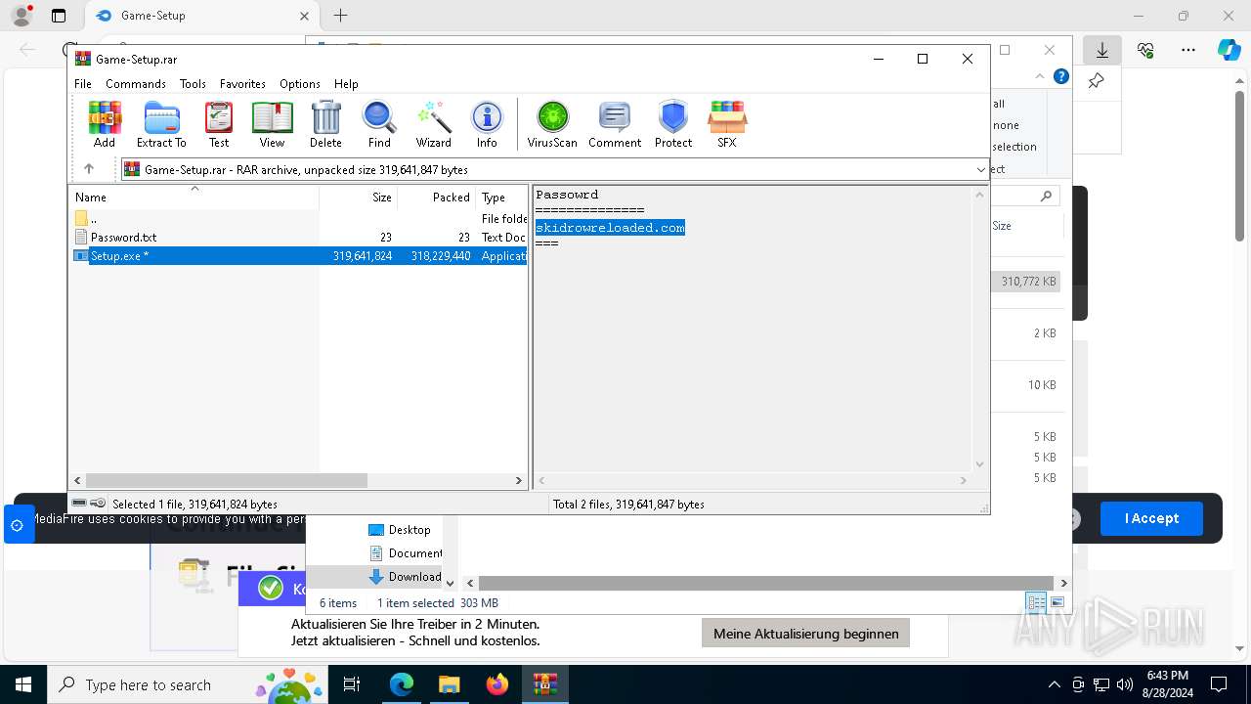Close the Game-Setup browser tab
The height and width of the screenshot is (704, 1251).
304,16
